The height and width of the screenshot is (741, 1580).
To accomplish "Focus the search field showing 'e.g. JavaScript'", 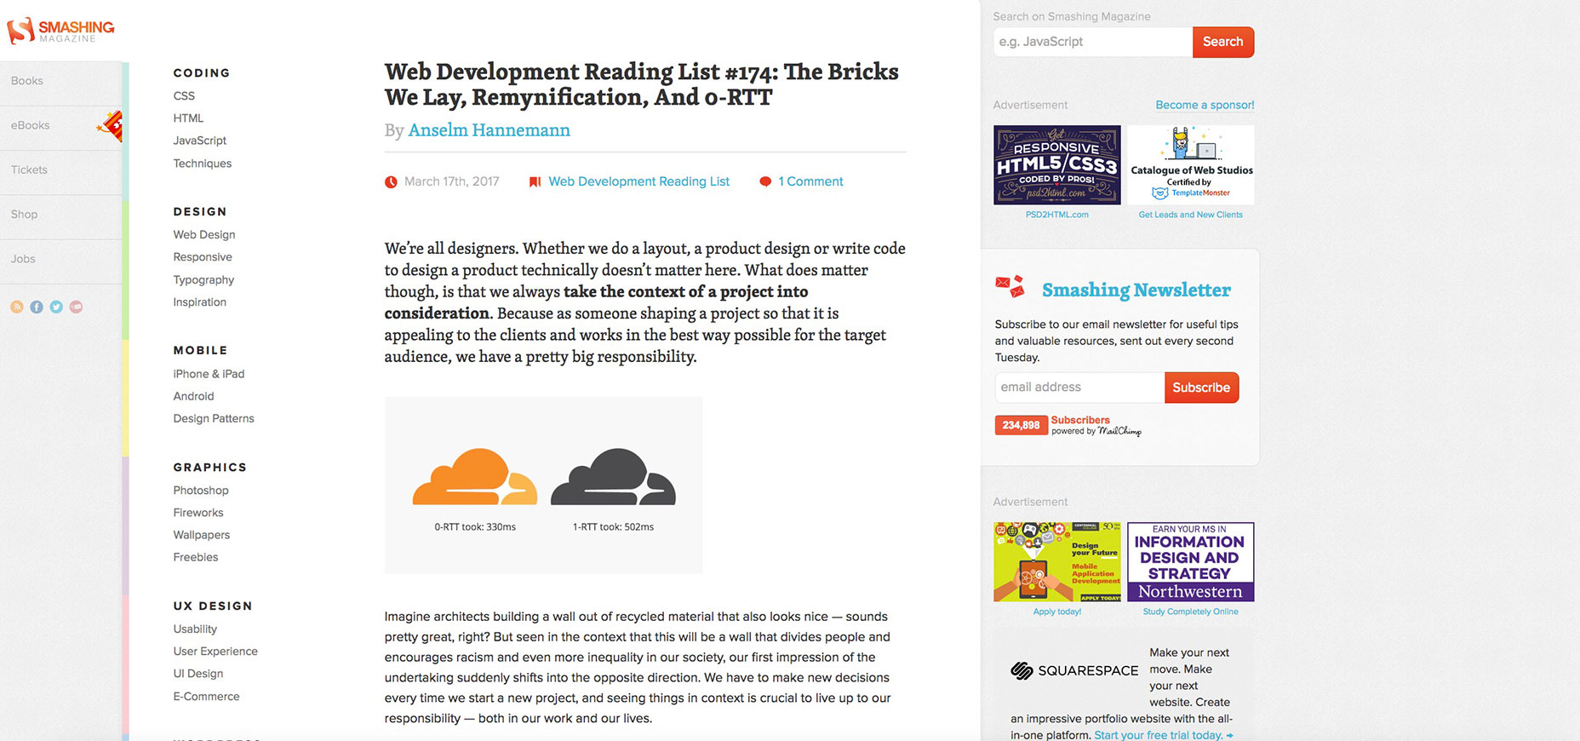I will [x=1093, y=42].
